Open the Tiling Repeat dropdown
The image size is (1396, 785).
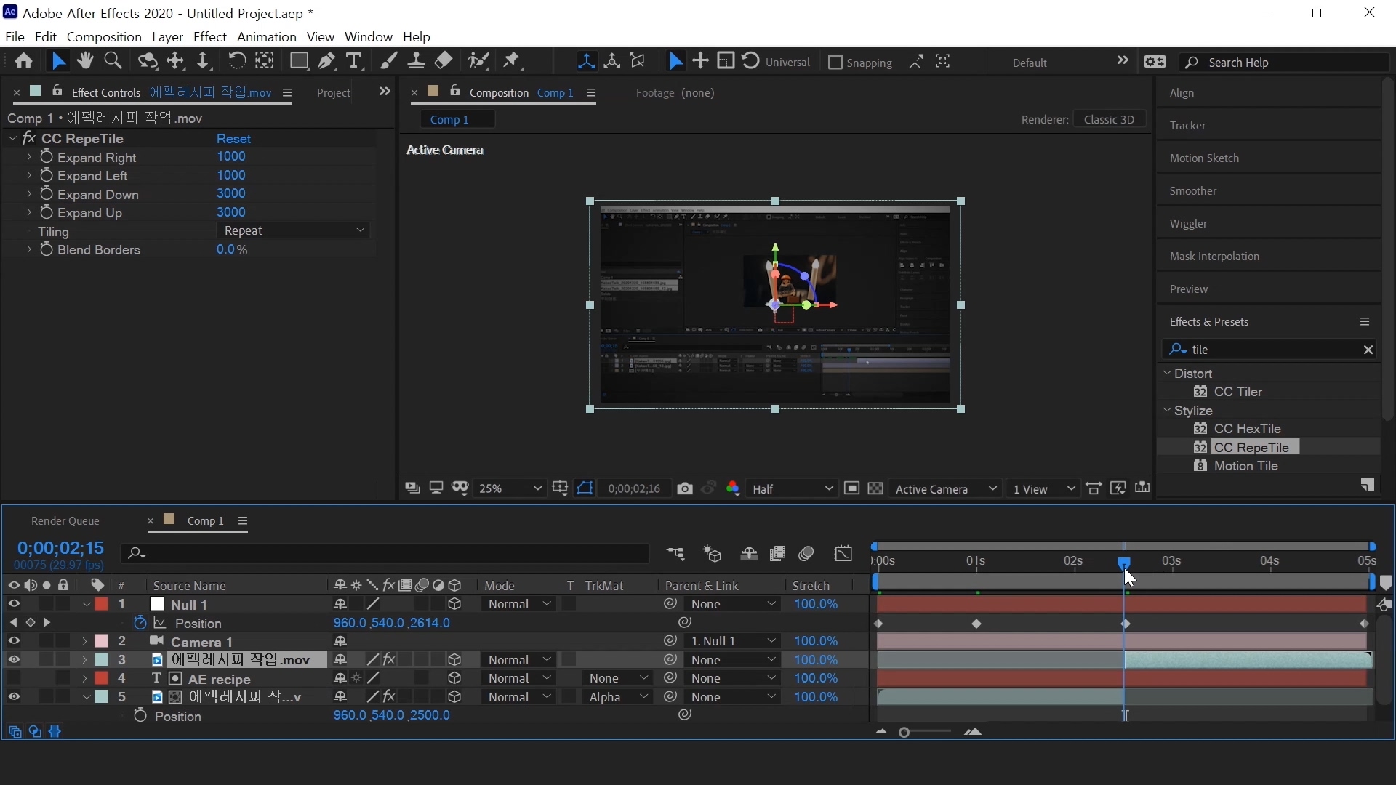[x=293, y=230]
